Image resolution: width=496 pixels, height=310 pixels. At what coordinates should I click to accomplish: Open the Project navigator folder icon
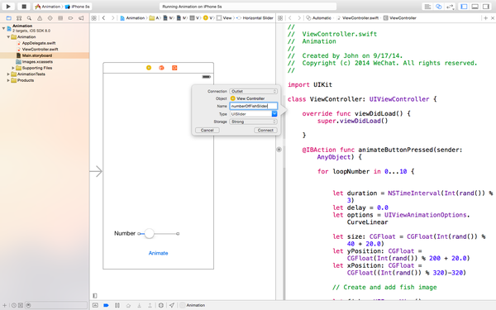[9, 18]
